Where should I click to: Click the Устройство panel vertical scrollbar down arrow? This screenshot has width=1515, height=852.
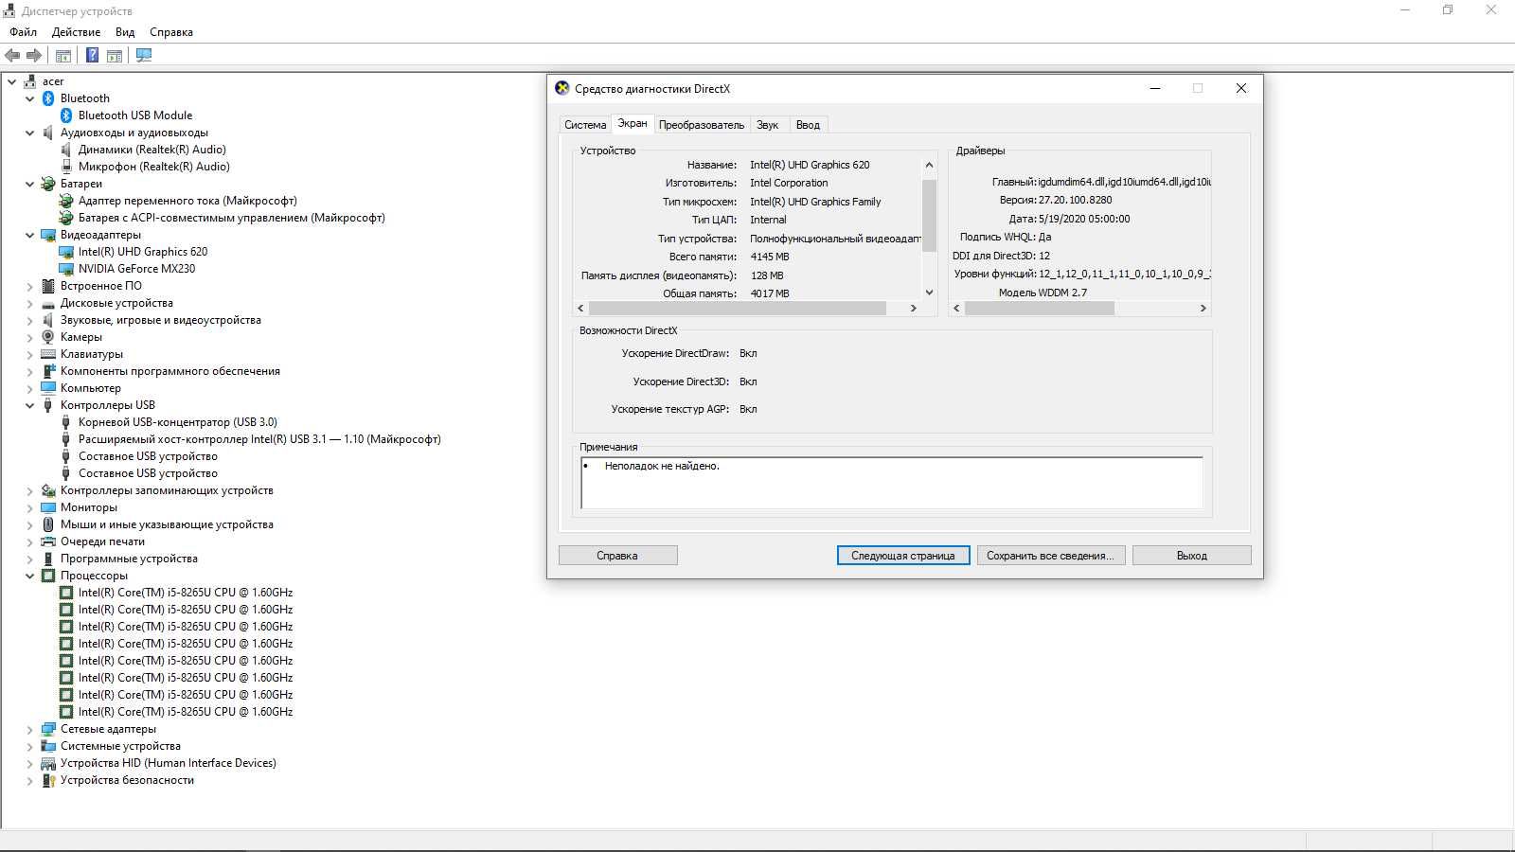(929, 293)
